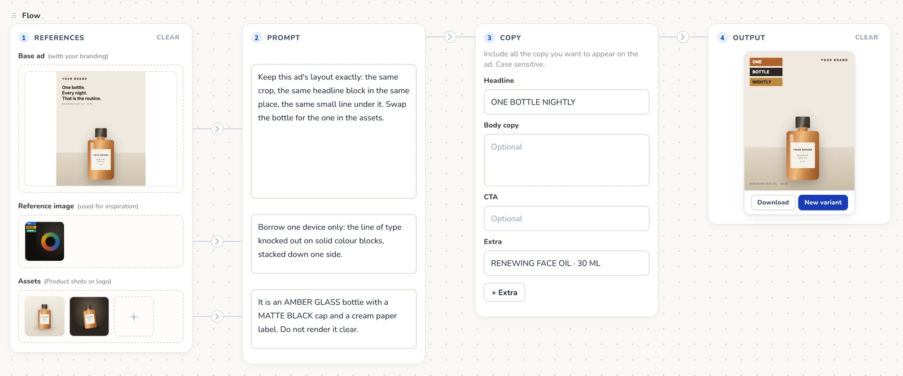Click the 'REFERENCES' panel heading
Viewport: 903px width, 376px height.
pos(59,38)
